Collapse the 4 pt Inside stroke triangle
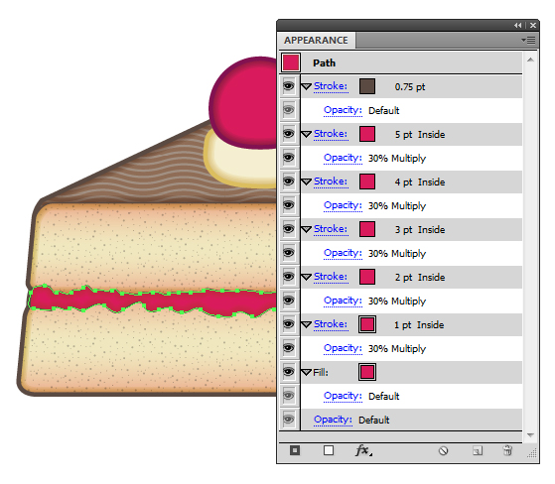 pos(306,182)
